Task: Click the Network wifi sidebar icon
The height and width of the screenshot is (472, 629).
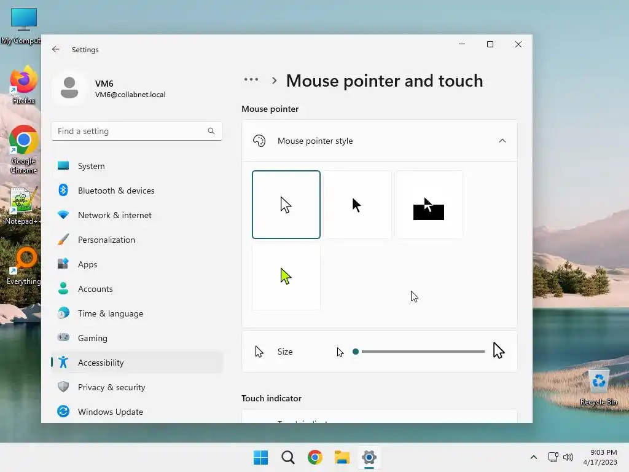Action: [x=63, y=214]
